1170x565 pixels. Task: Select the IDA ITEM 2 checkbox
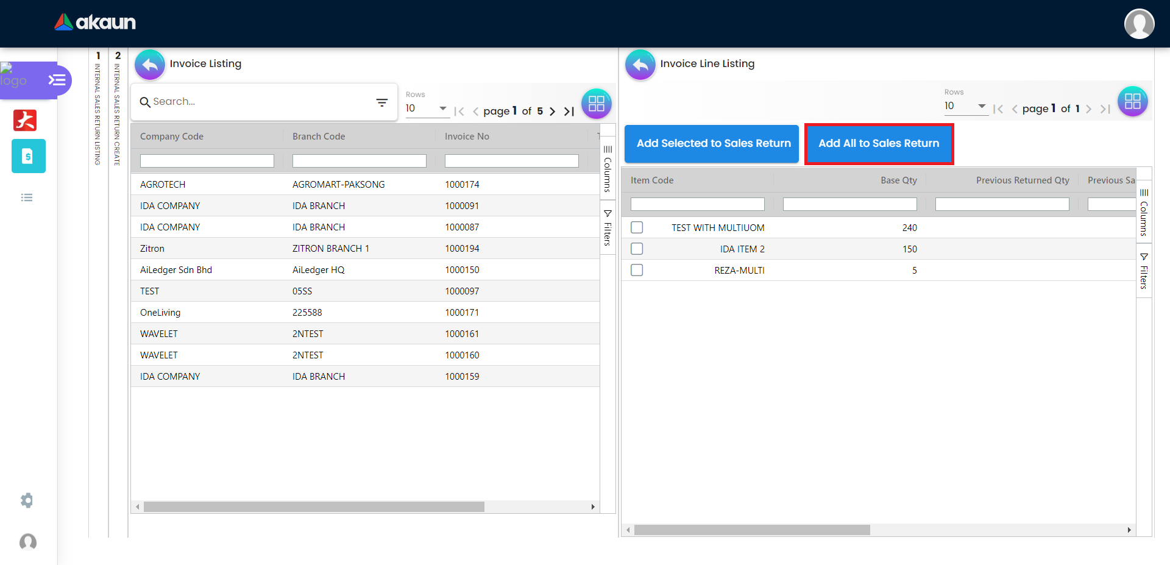[637, 249]
